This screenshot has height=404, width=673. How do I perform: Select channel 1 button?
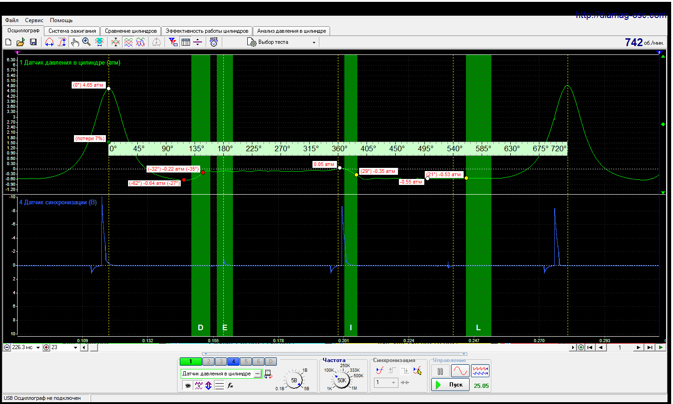pyautogui.click(x=190, y=362)
